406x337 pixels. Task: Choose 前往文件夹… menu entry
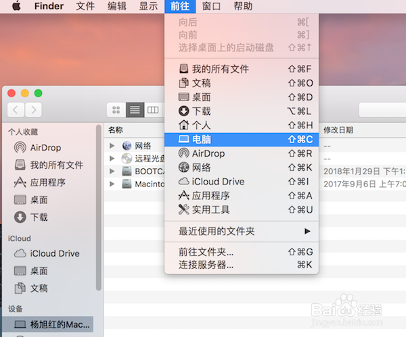pyautogui.click(x=242, y=252)
